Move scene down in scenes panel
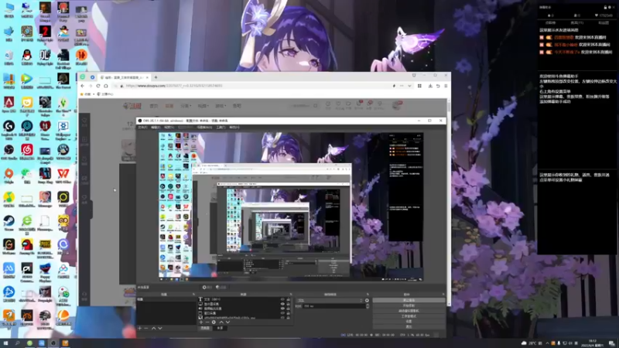 tap(160, 328)
